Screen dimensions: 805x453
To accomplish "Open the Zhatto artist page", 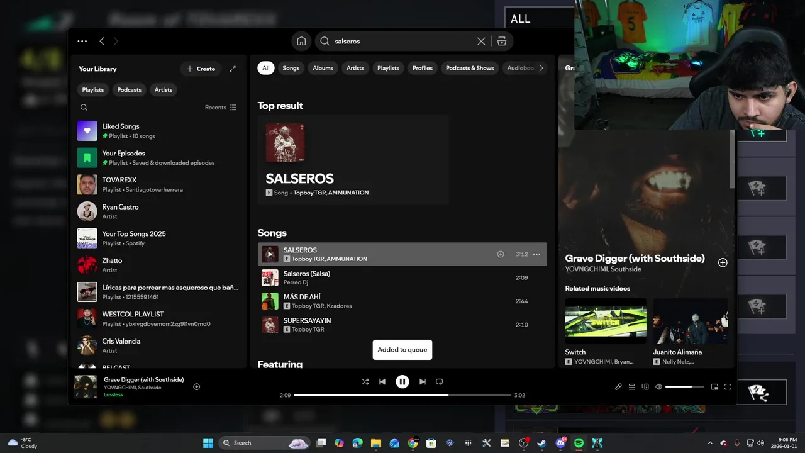I will (157, 265).
